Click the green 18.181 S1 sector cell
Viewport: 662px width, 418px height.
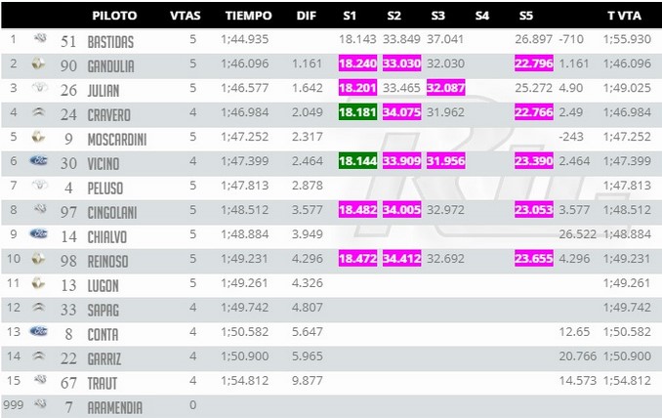pos(357,112)
